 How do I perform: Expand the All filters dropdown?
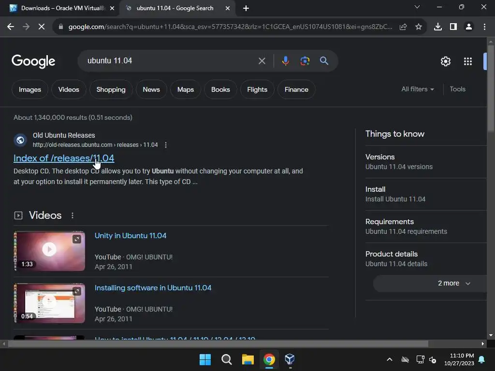[x=417, y=89]
